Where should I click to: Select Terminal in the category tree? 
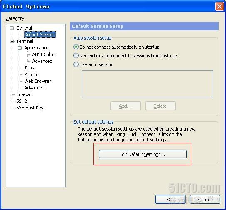(x=25, y=41)
